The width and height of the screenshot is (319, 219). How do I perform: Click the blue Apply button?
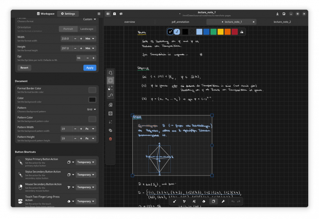click(90, 68)
